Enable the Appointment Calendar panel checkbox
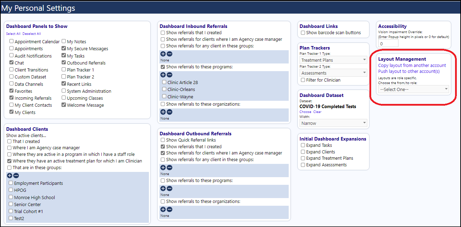Screen dimensions: 461x227 tap(12, 41)
